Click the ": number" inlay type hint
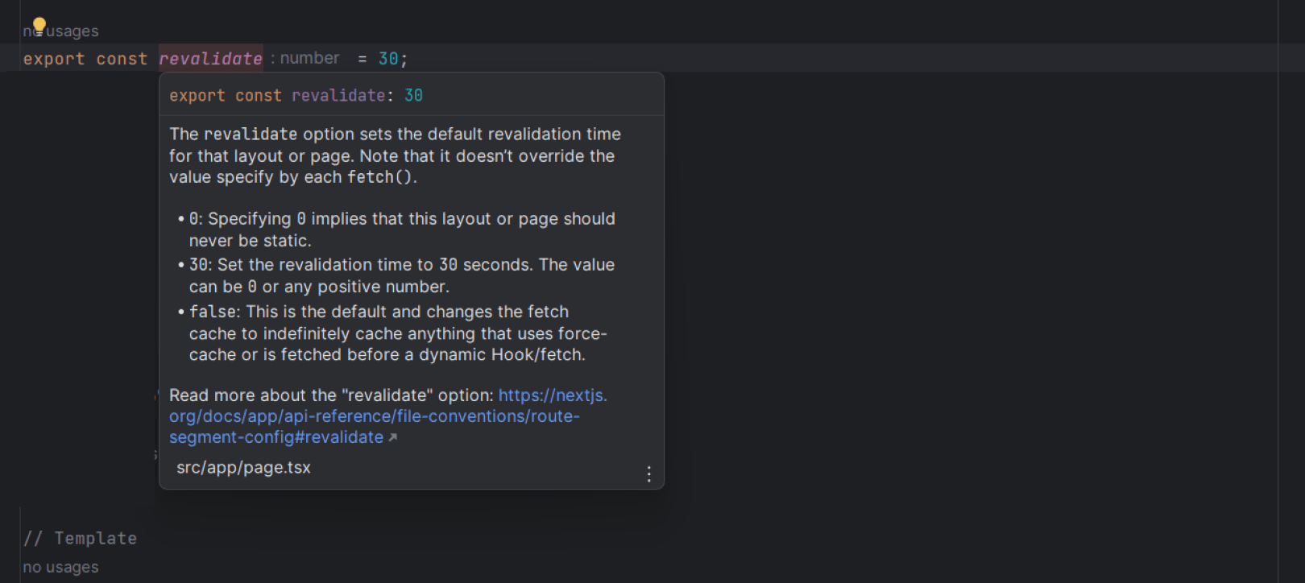 click(x=305, y=58)
